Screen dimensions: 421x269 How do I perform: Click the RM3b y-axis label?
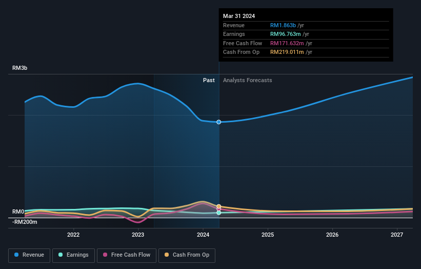click(x=20, y=68)
